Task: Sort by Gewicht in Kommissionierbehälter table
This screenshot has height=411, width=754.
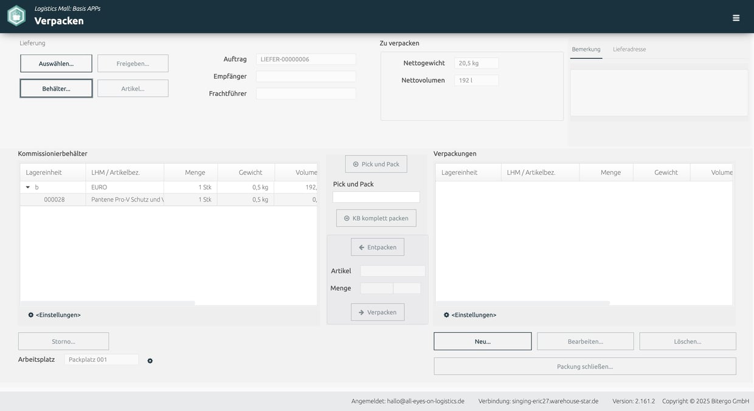Action: [x=246, y=172]
